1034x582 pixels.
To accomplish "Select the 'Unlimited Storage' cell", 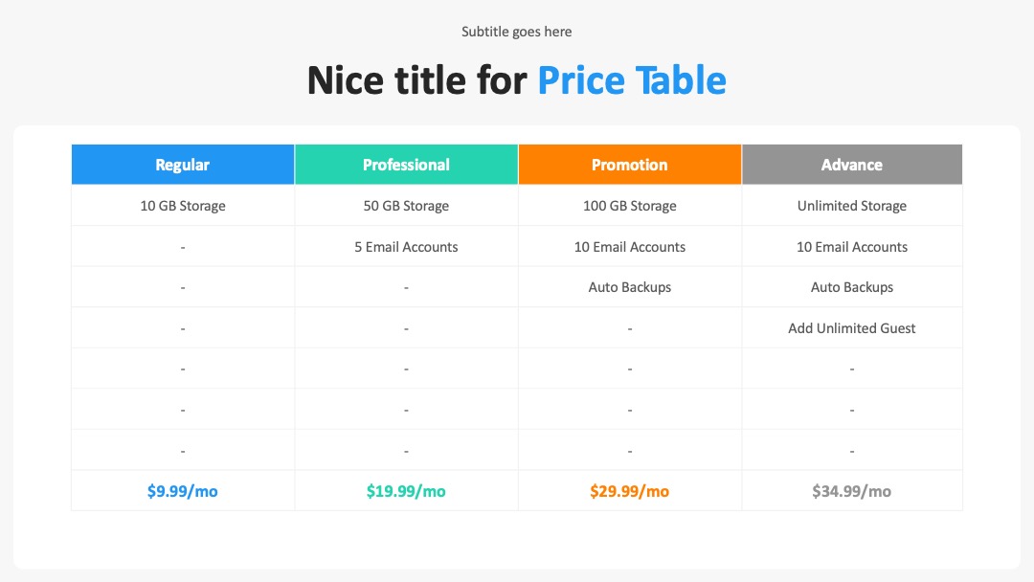I will pyautogui.click(x=852, y=206).
